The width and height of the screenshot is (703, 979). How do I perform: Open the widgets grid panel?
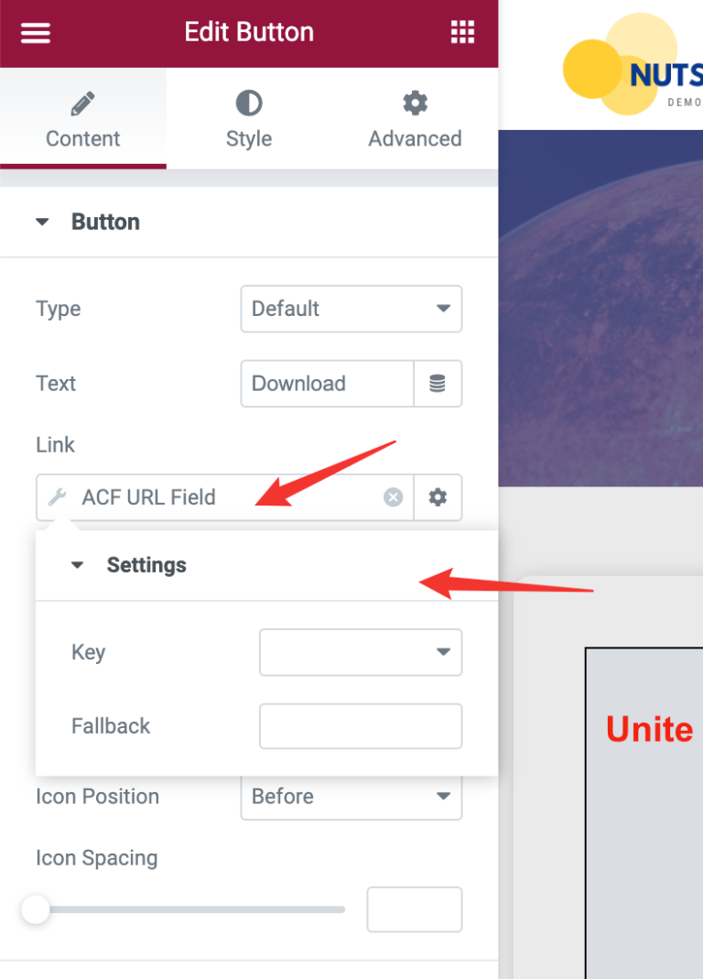[463, 33]
